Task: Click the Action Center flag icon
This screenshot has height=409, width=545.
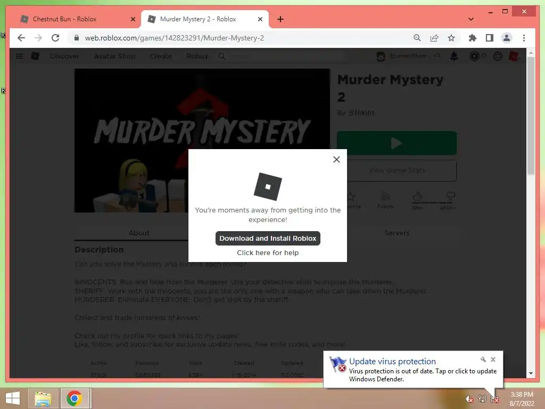Action: click(x=494, y=399)
